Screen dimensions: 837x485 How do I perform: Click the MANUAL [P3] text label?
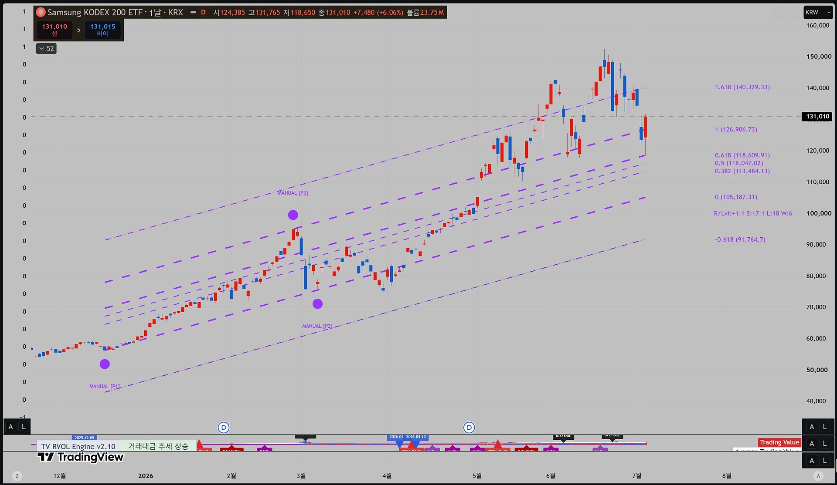293,193
